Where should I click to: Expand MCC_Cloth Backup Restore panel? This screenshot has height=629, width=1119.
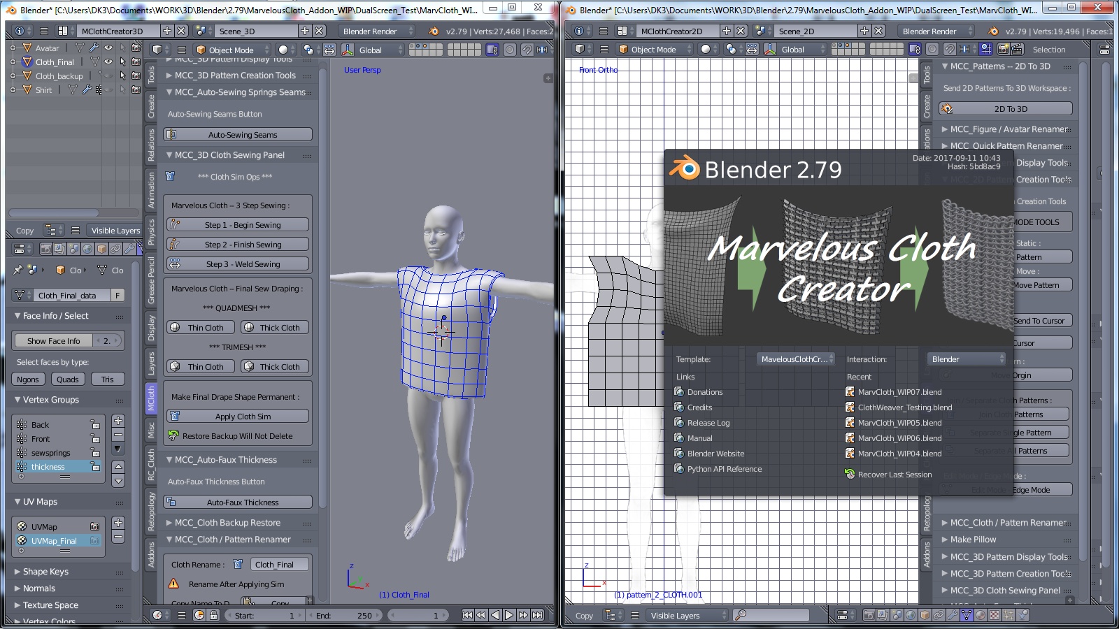click(227, 523)
